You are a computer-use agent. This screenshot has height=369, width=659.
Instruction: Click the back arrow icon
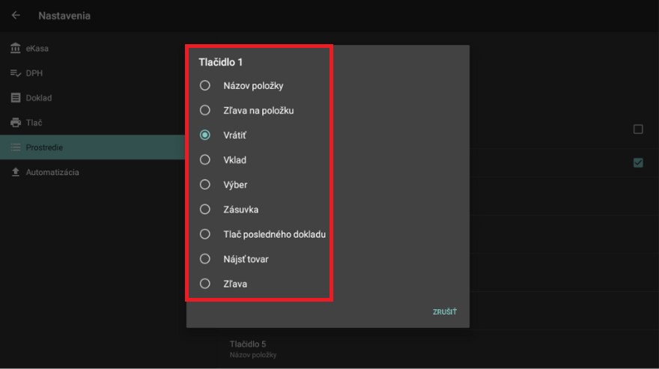pos(16,15)
